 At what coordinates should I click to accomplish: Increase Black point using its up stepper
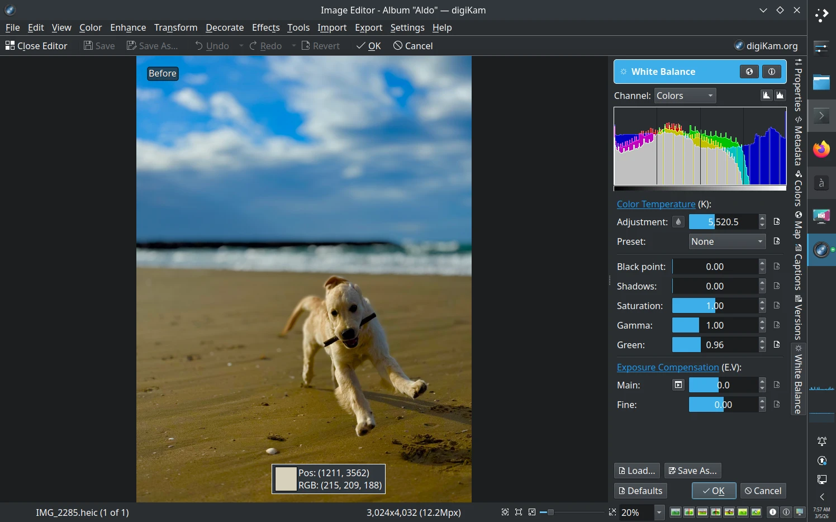point(762,263)
